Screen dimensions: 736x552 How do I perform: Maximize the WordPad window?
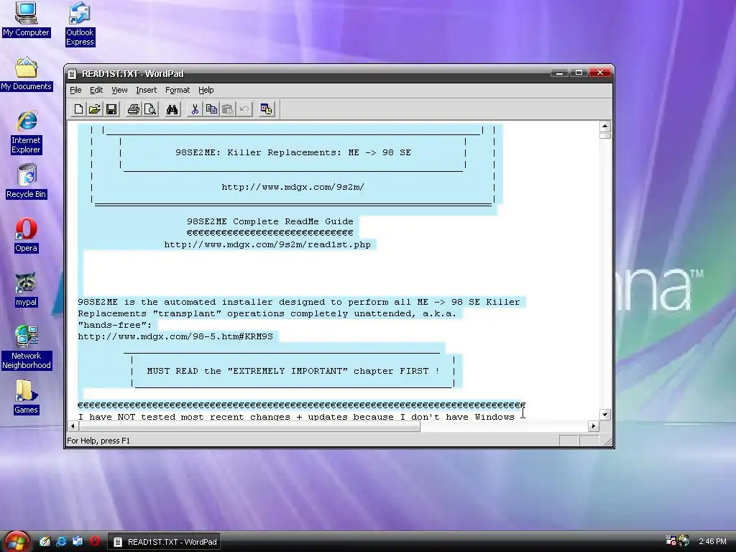[579, 73]
